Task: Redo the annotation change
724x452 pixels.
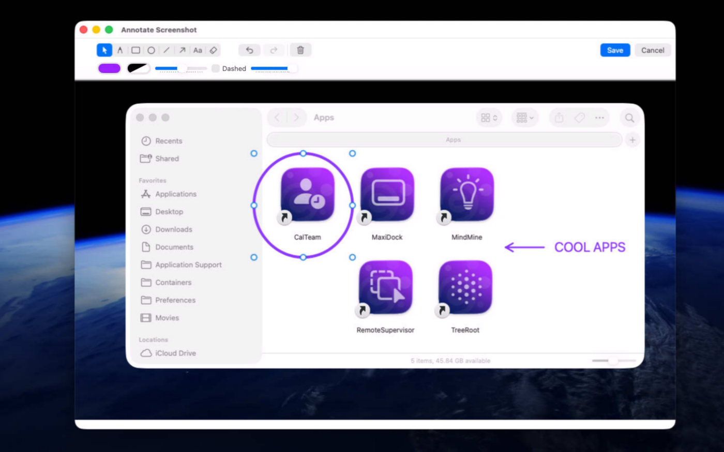Action: point(274,50)
